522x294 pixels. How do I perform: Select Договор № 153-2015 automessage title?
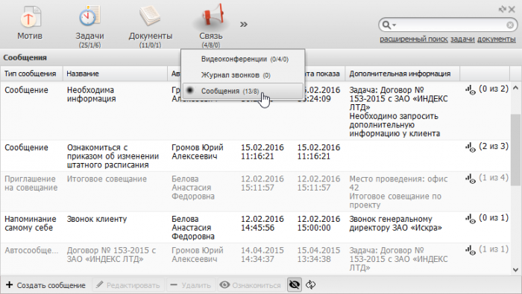[x=111, y=255]
